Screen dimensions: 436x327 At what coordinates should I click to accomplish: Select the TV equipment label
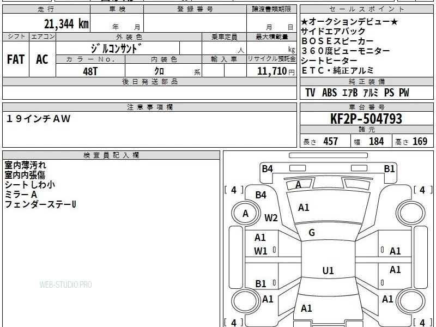tap(310, 93)
